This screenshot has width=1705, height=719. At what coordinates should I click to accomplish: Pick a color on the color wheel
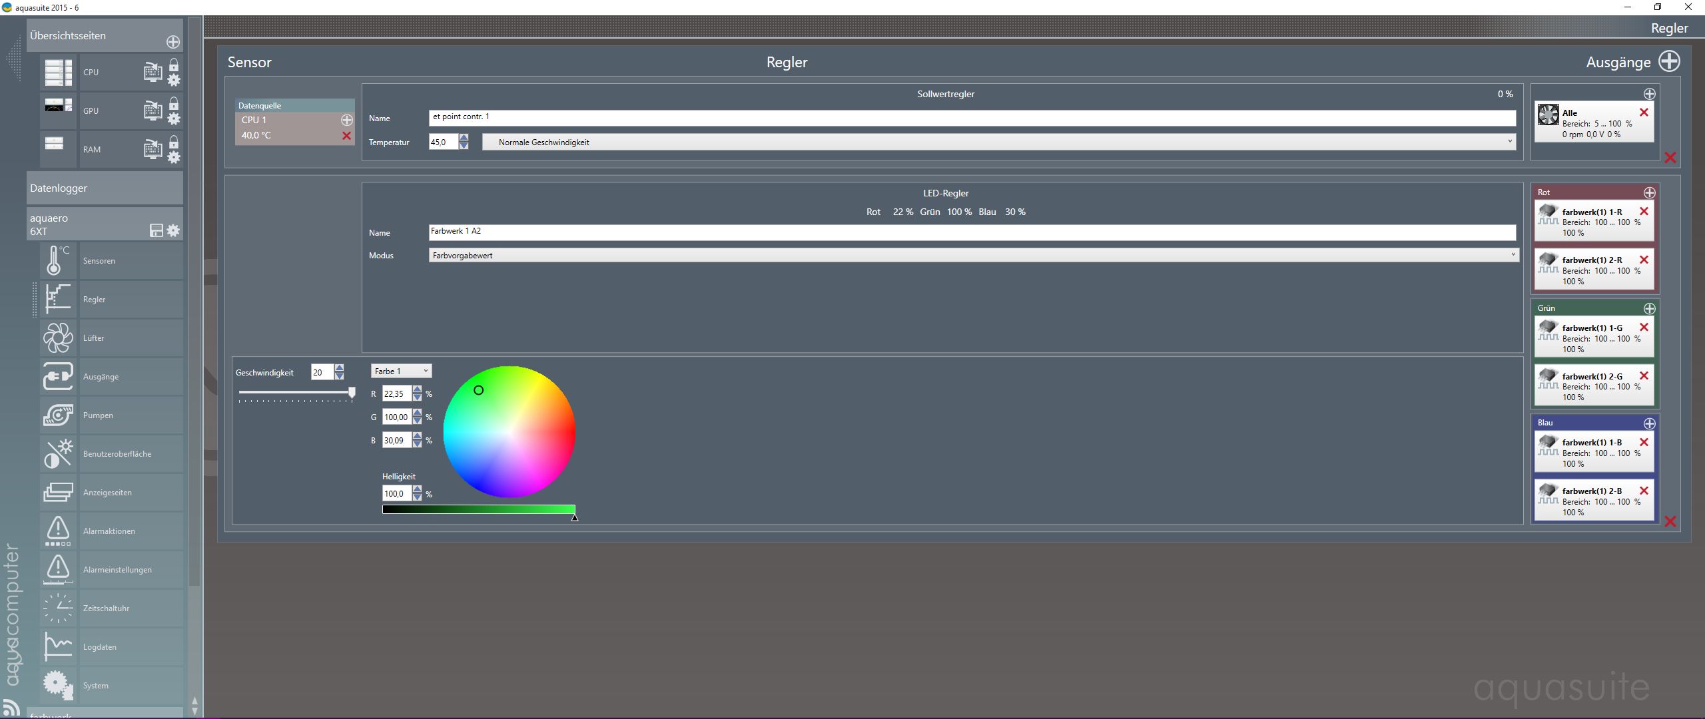click(509, 431)
